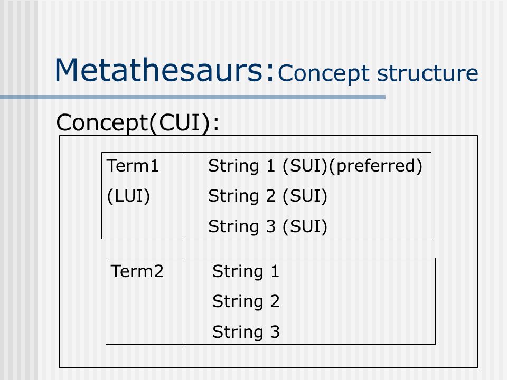
Task: Select String 3 in Term2 box
Action: point(246,332)
